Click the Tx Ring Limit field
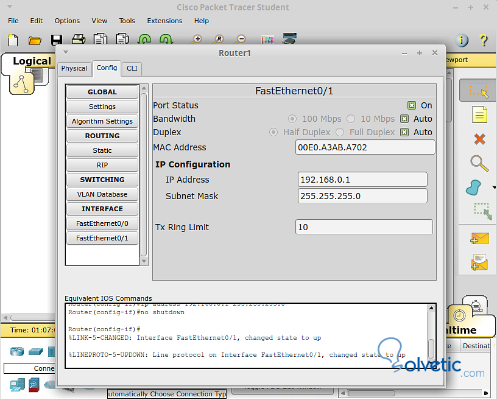497x400 pixels. click(364, 227)
